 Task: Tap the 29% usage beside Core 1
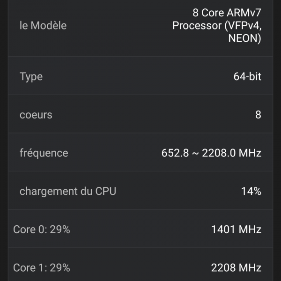[60, 268]
